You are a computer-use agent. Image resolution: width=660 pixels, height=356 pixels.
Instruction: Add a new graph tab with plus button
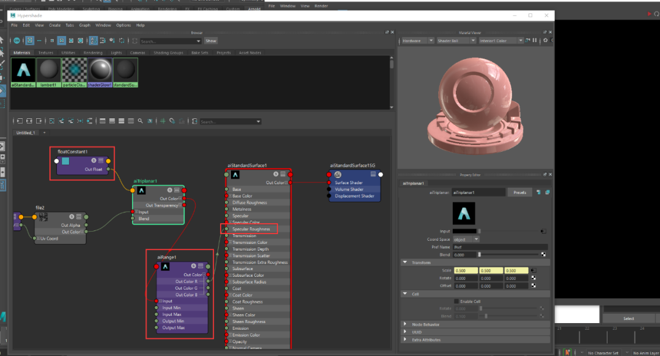(44, 133)
